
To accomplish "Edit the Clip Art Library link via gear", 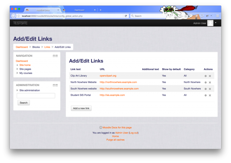I will [206, 76].
